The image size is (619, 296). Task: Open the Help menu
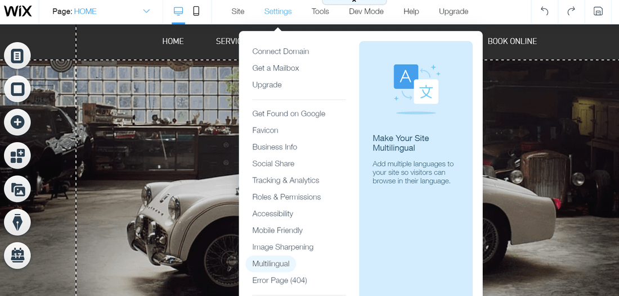pyautogui.click(x=411, y=11)
